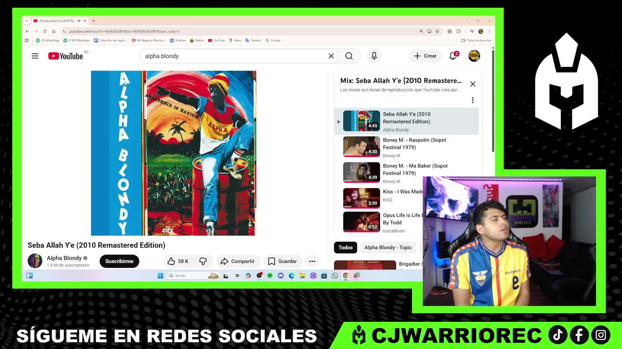
Task: Open YouTube bookmark in bookmarks bar
Action: [217, 41]
